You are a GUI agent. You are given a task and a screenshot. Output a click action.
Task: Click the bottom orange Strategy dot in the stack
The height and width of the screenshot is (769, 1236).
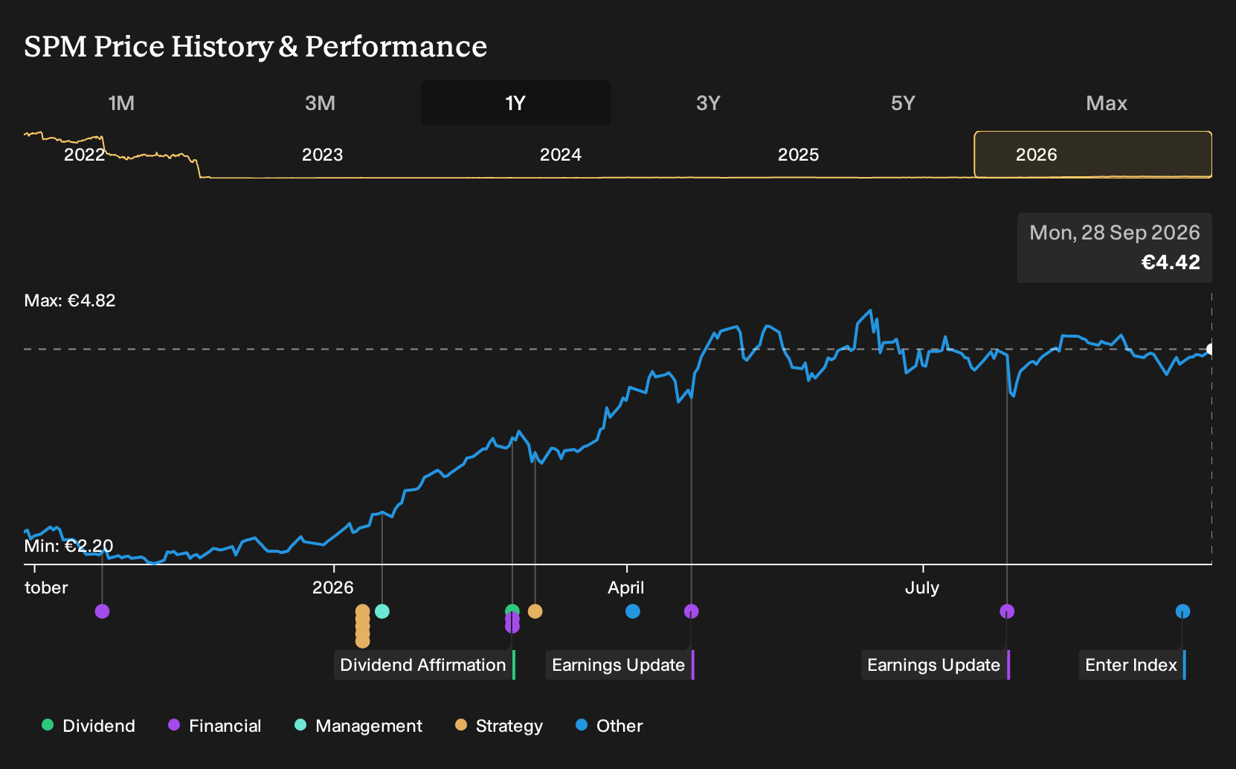tap(362, 641)
